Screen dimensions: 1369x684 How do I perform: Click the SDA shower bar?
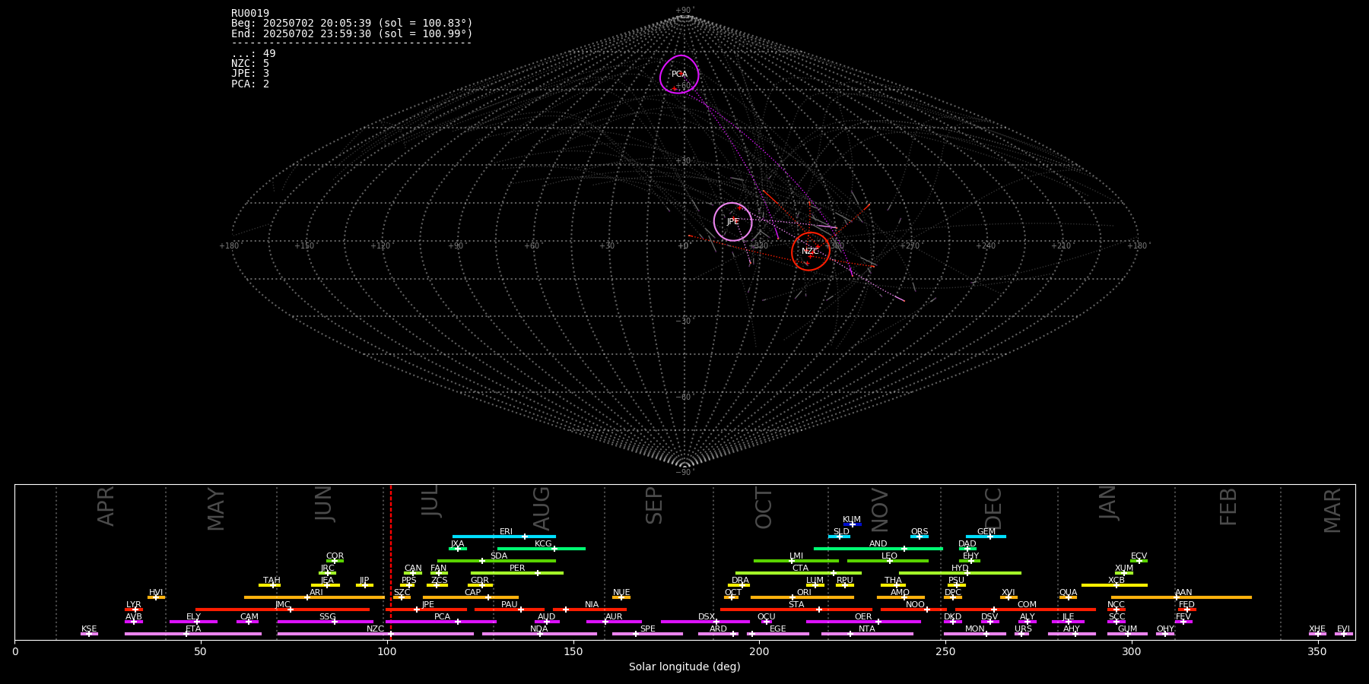point(497,561)
